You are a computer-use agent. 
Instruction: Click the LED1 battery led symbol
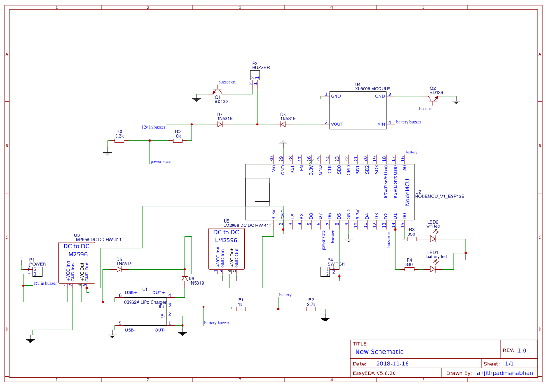[433, 268]
